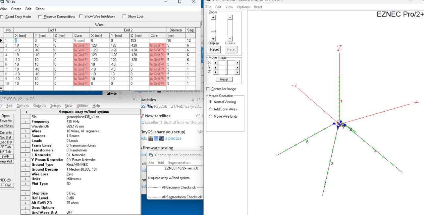Open the Create menu in Wires window
This screenshot has width=424, height=215.
point(16,9)
